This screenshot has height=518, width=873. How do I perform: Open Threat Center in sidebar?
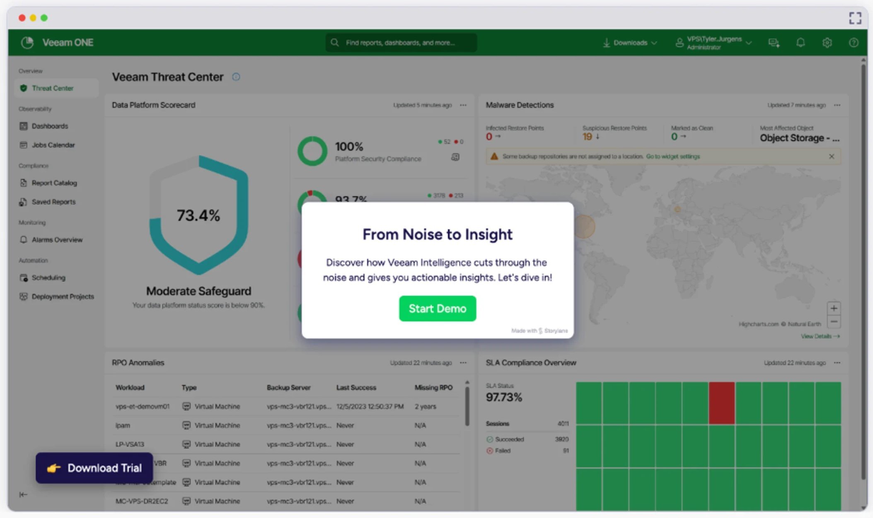coord(56,88)
